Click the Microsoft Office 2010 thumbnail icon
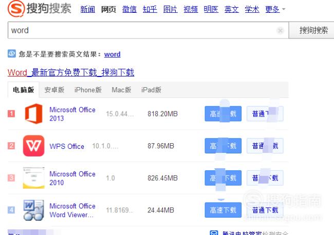The width and height of the screenshot is (334, 235). [33, 178]
